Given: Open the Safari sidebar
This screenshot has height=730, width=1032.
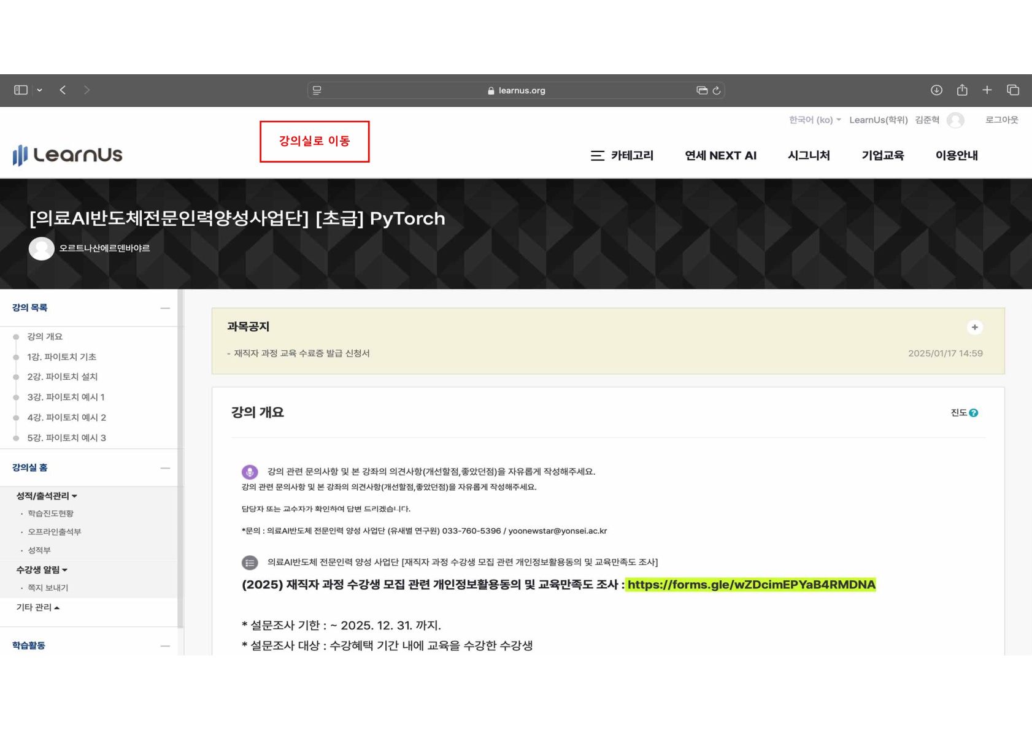Looking at the screenshot, I should (x=20, y=90).
